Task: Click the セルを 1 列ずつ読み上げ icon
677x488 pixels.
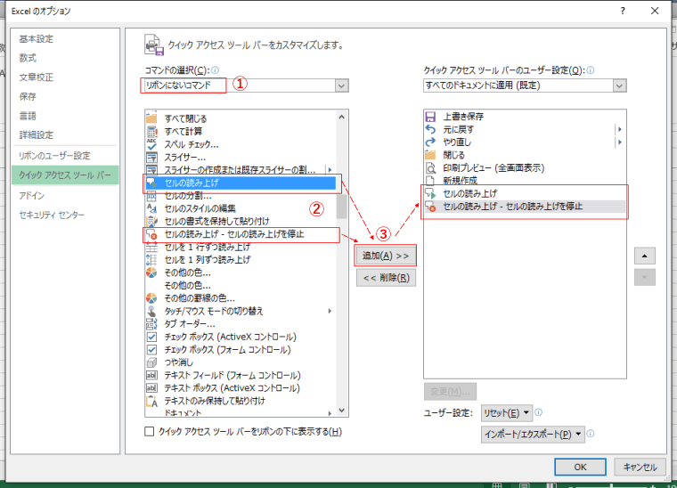Action: click(151, 260)
